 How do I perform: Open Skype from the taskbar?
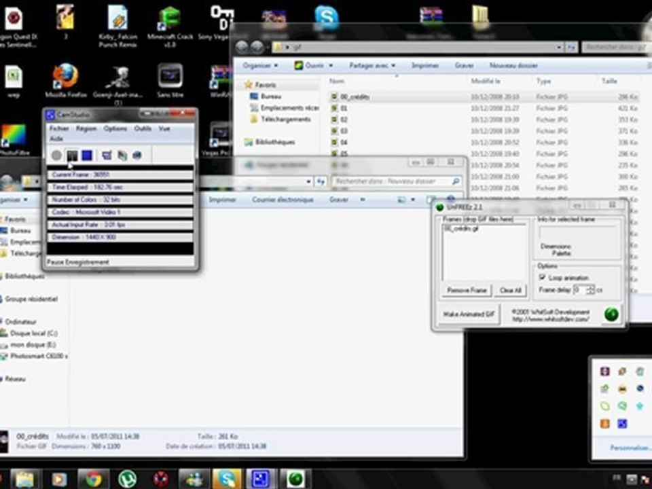coord(225,479)
